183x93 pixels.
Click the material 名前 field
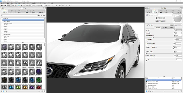160,15
